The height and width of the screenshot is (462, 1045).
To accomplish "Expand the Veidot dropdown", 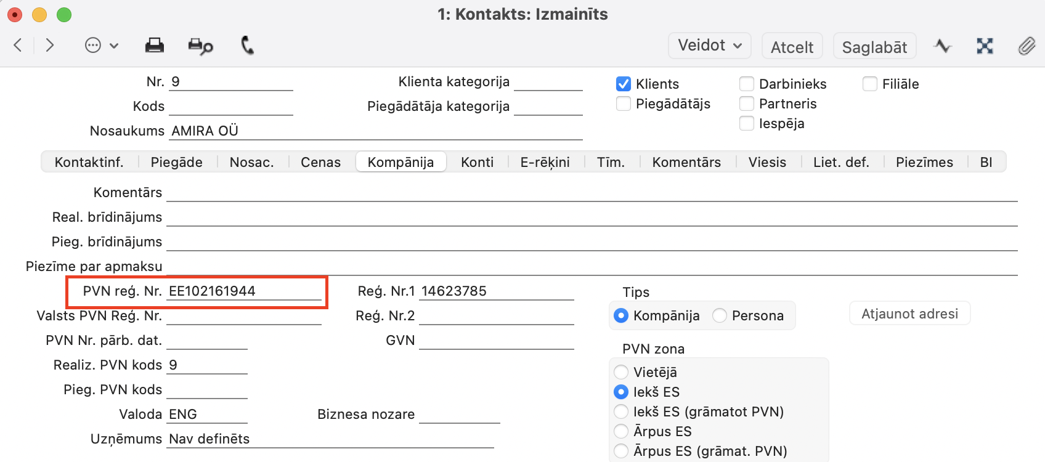I will coord(709,46).
